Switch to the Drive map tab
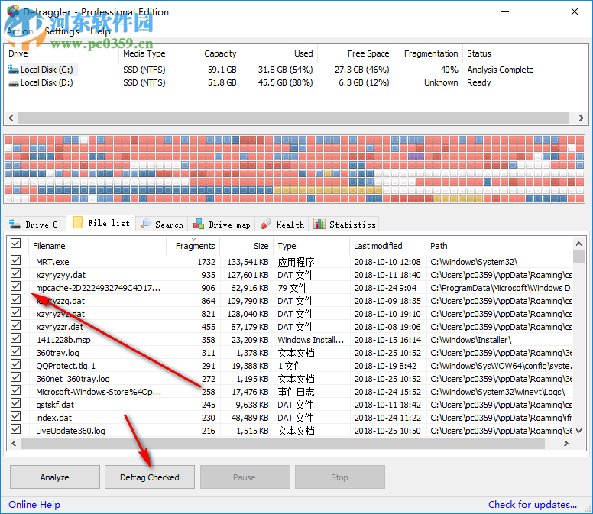 pyautogui.click(x=222, y=224)
